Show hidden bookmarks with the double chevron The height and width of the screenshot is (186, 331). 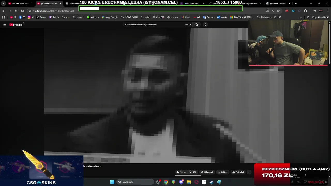300,17
